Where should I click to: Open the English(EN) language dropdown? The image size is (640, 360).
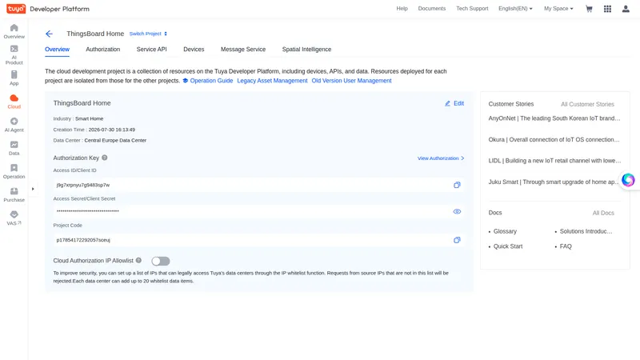[x=515, y=9]
